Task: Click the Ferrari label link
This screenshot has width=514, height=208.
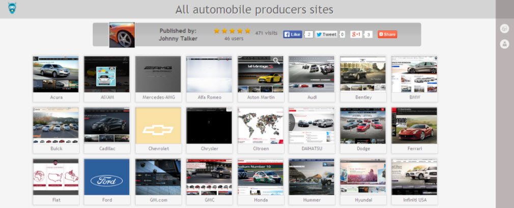Action: click(x=414, y=148)
